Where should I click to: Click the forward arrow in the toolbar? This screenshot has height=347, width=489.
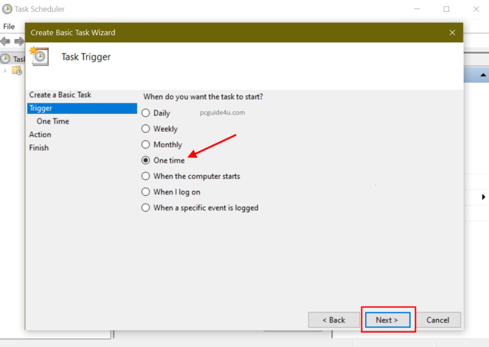coord(19,41)
